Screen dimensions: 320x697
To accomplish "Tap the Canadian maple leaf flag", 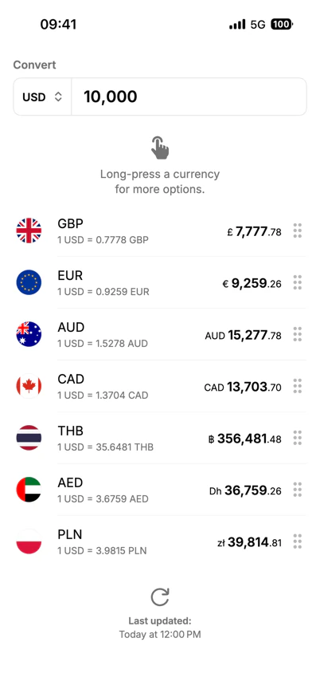I will pyautogui.click(x=29, y=386).
